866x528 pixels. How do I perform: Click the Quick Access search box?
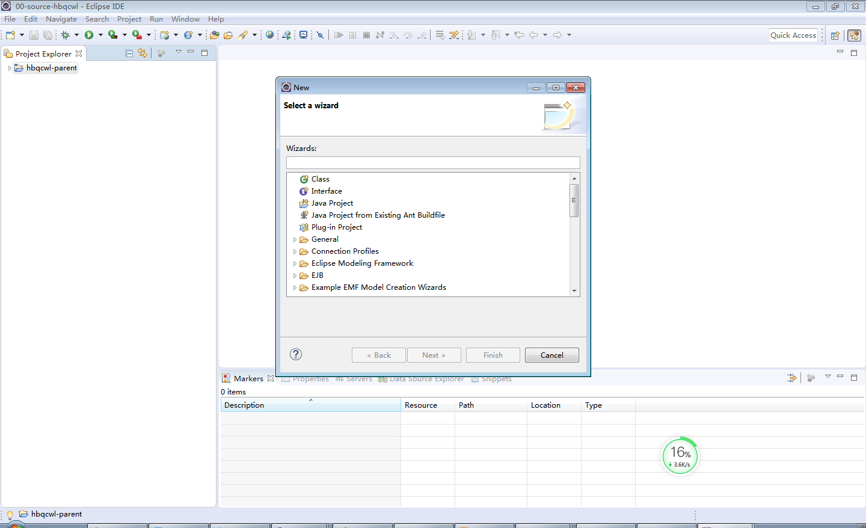793,35
